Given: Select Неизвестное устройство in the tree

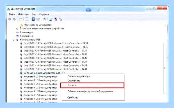Looking at the screenshot, I should tap(38, 25).
